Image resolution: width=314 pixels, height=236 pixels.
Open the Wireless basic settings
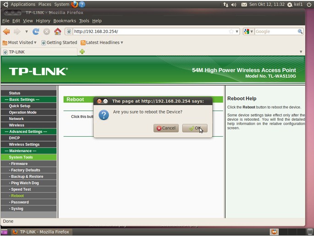click(x=28, y=125)
